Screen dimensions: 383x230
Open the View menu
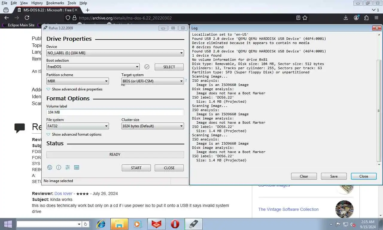pyautogui.click(x=24, y=3)
